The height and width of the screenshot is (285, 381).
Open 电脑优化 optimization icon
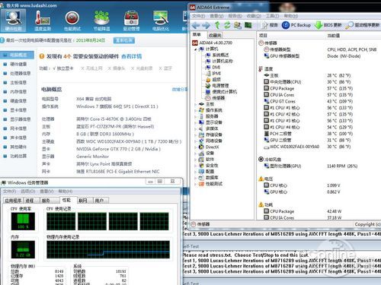point(161,21)
